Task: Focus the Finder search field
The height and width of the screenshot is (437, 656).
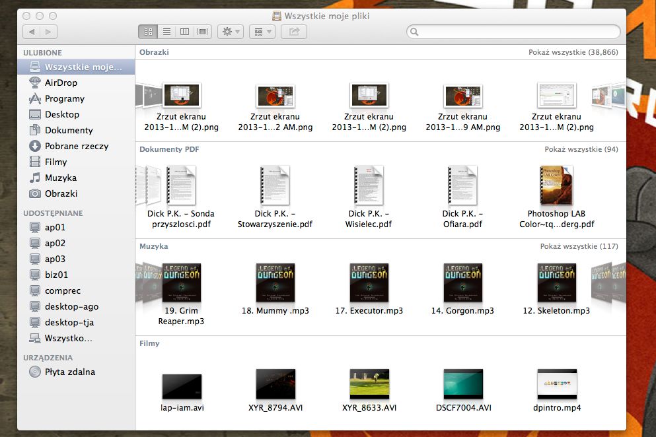Action: tap(513, 32)
